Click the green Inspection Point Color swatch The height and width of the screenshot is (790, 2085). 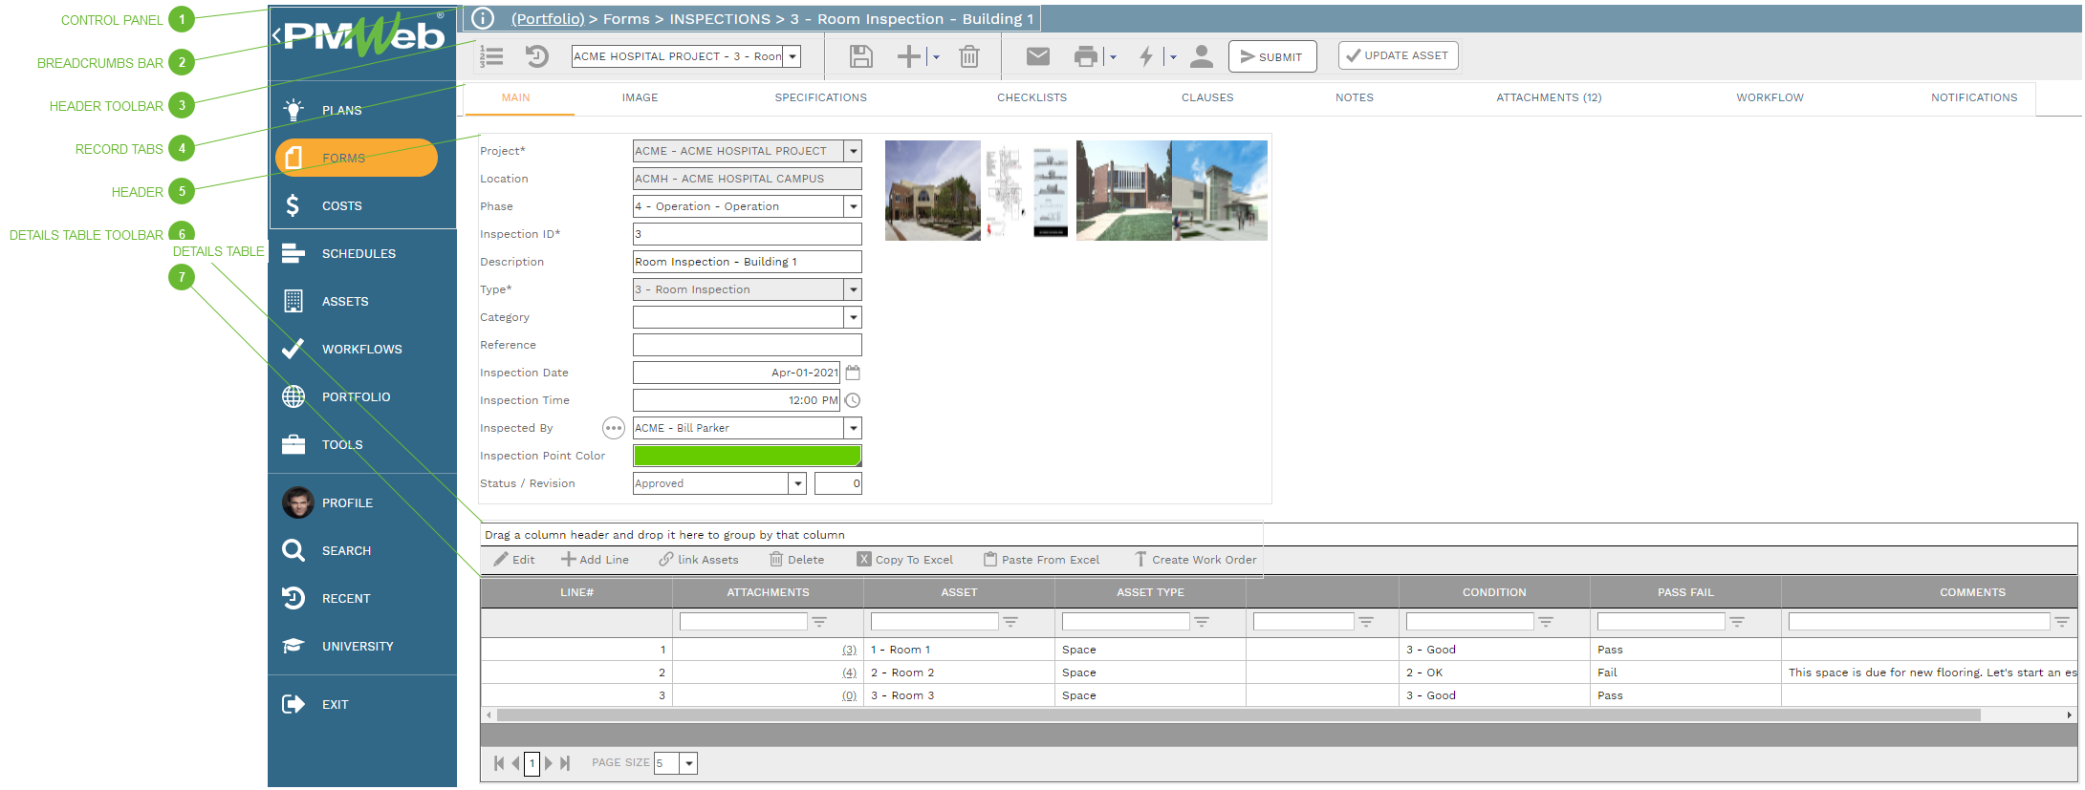[747, 456]
